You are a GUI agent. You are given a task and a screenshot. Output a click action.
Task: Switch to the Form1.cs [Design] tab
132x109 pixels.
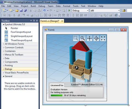(50, 21)
